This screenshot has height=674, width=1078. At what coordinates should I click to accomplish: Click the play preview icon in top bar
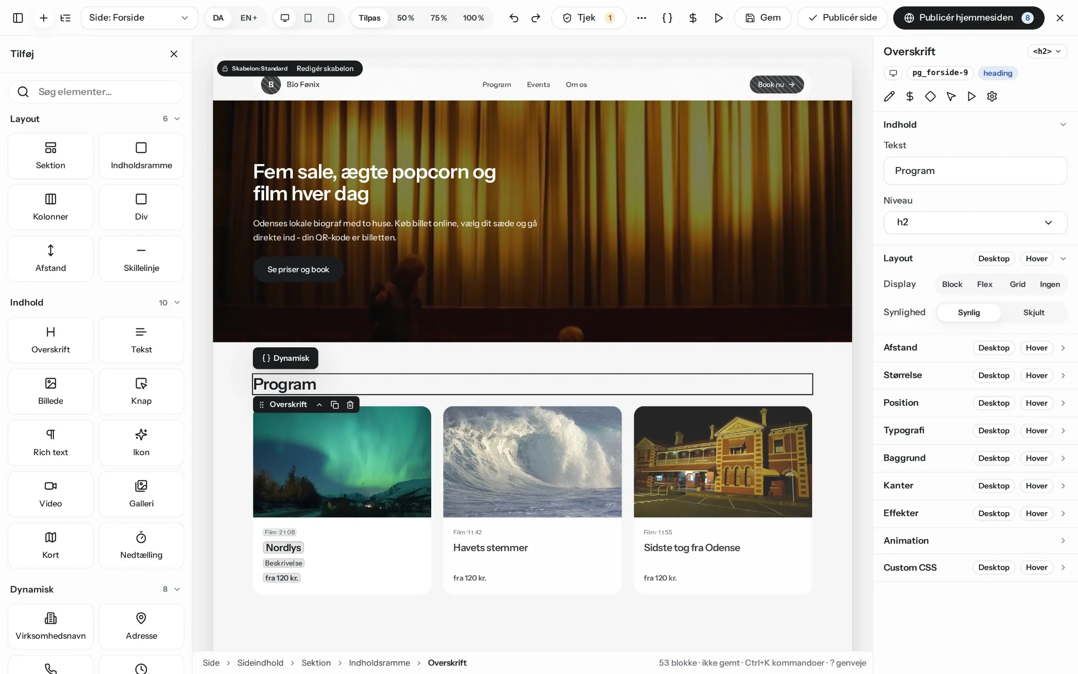click(x=719, y=18)
